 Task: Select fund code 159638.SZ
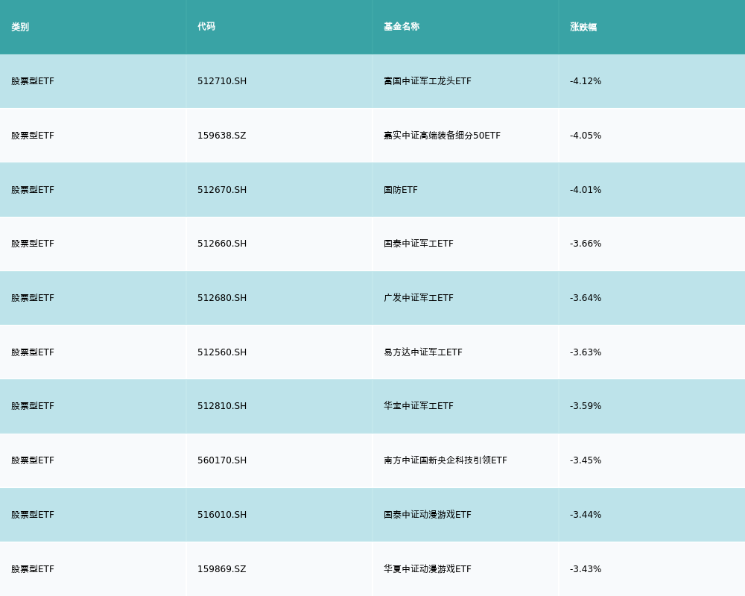(222, 136)
